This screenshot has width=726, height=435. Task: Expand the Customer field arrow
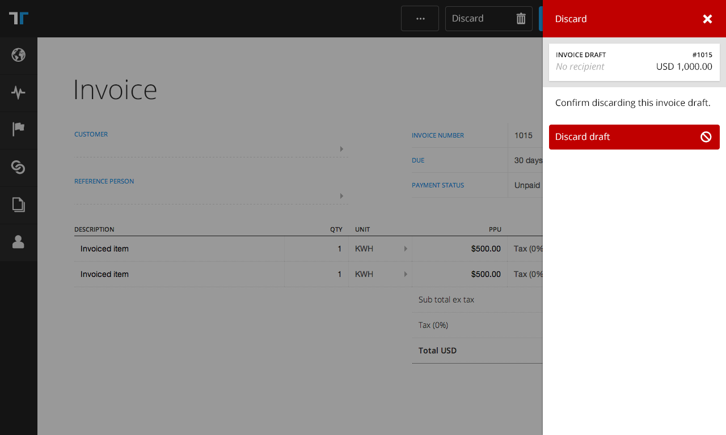click(341, 149)
